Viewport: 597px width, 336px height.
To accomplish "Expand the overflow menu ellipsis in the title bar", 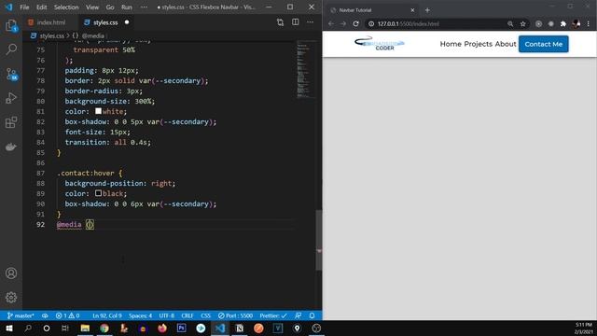I will (144, 7).
